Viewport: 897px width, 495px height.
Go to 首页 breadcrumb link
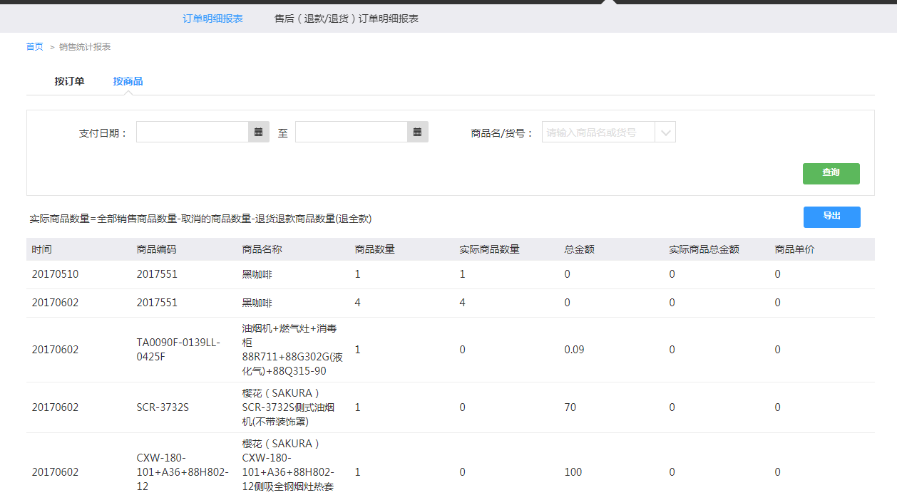34,47
